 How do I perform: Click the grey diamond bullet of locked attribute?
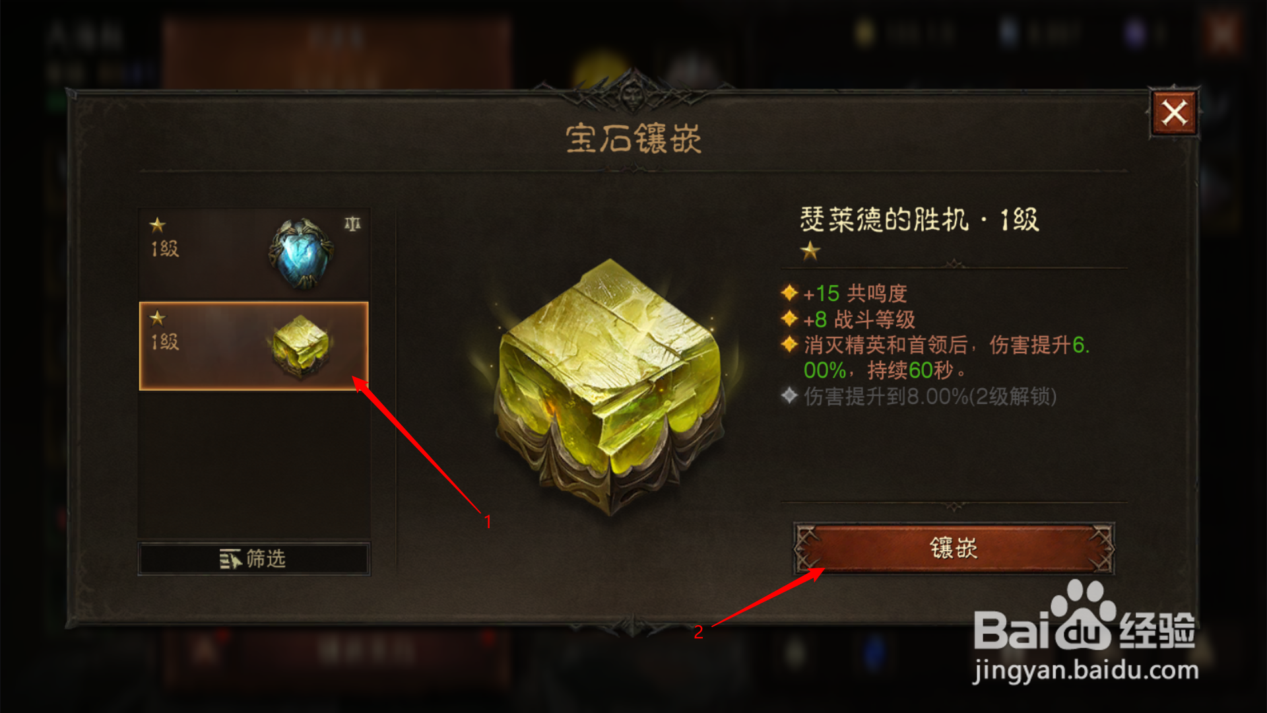789,396
